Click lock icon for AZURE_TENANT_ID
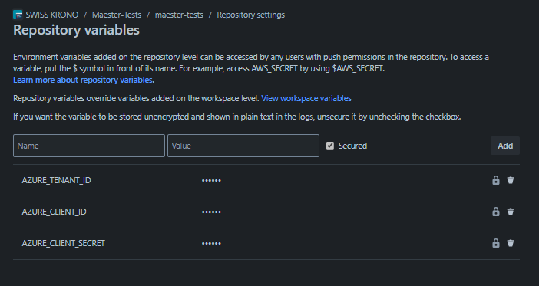Image resolution: width=539 pixels, height=286 pixels. click(x=496, y=180)
